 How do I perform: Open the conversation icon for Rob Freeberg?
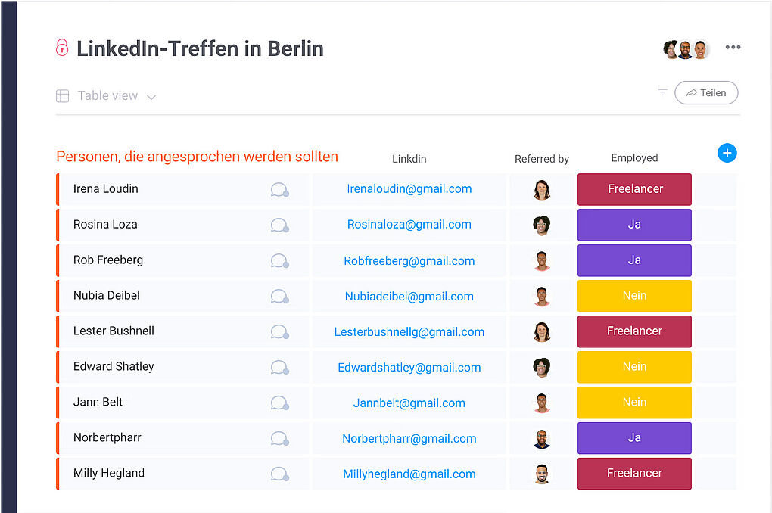(279, 261)
